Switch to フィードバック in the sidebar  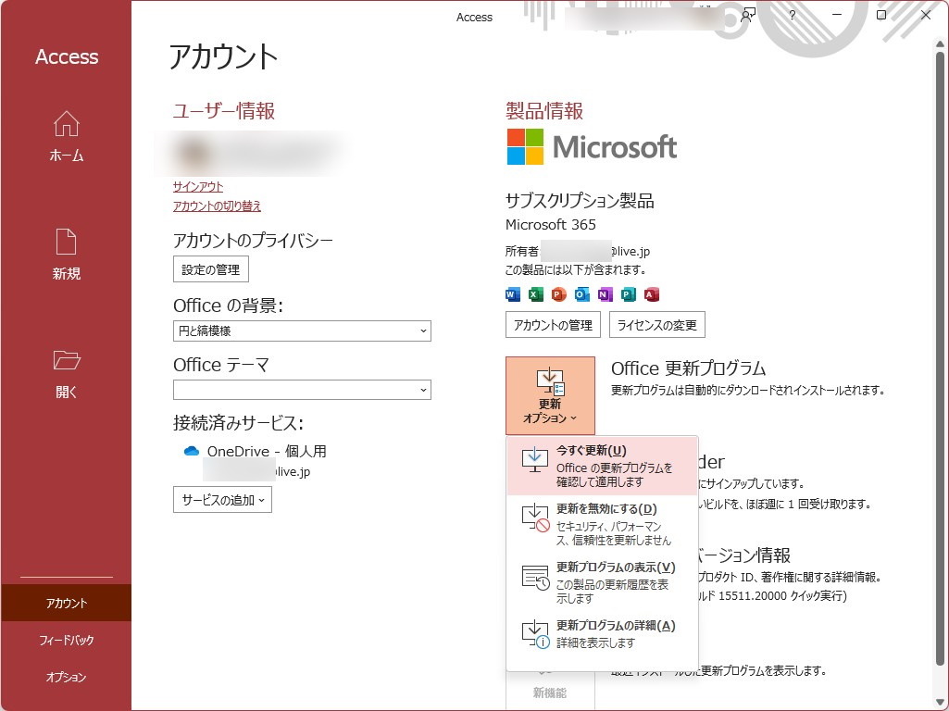point(66,640)
